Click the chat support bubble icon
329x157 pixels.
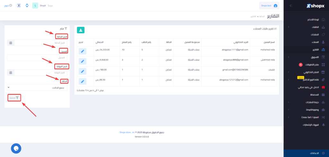(x=16, y=148)
